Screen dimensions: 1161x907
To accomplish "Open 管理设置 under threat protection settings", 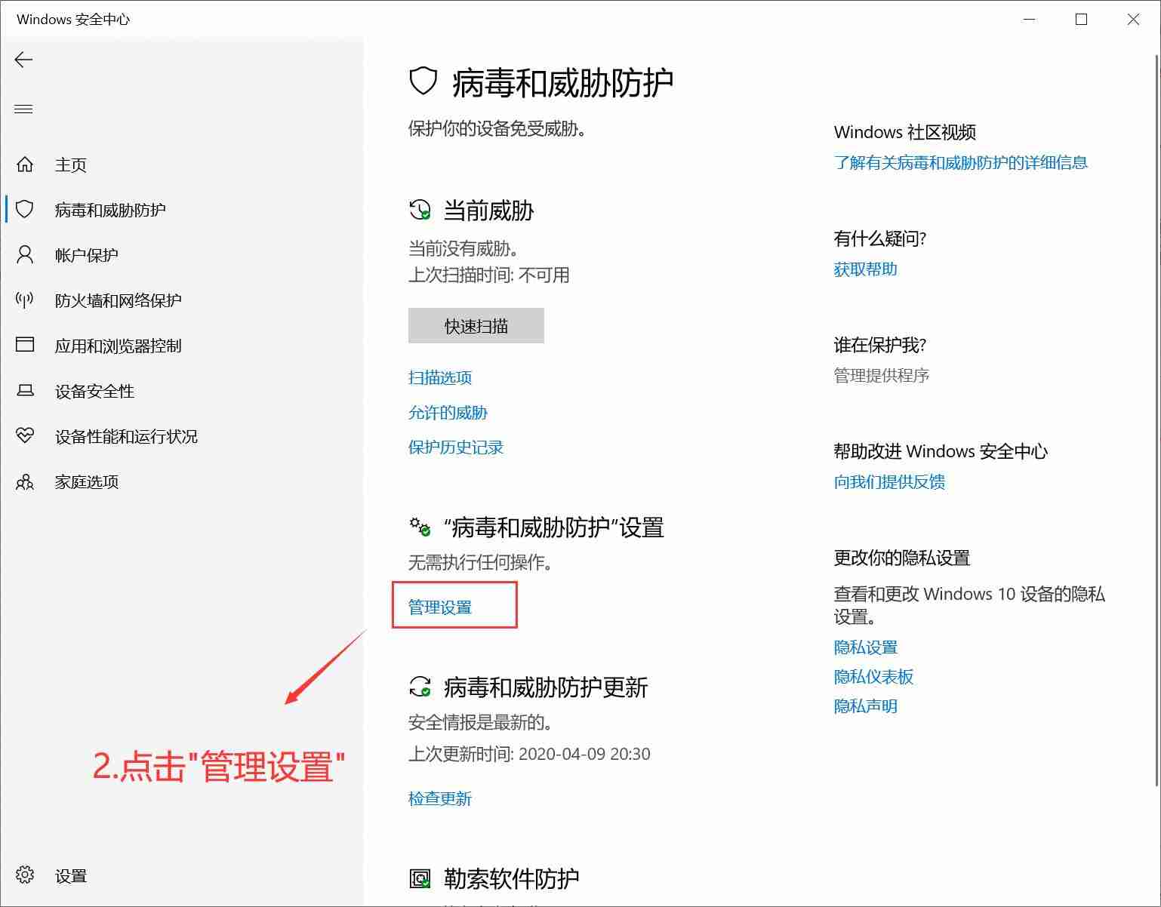I will tap(439, 606).
